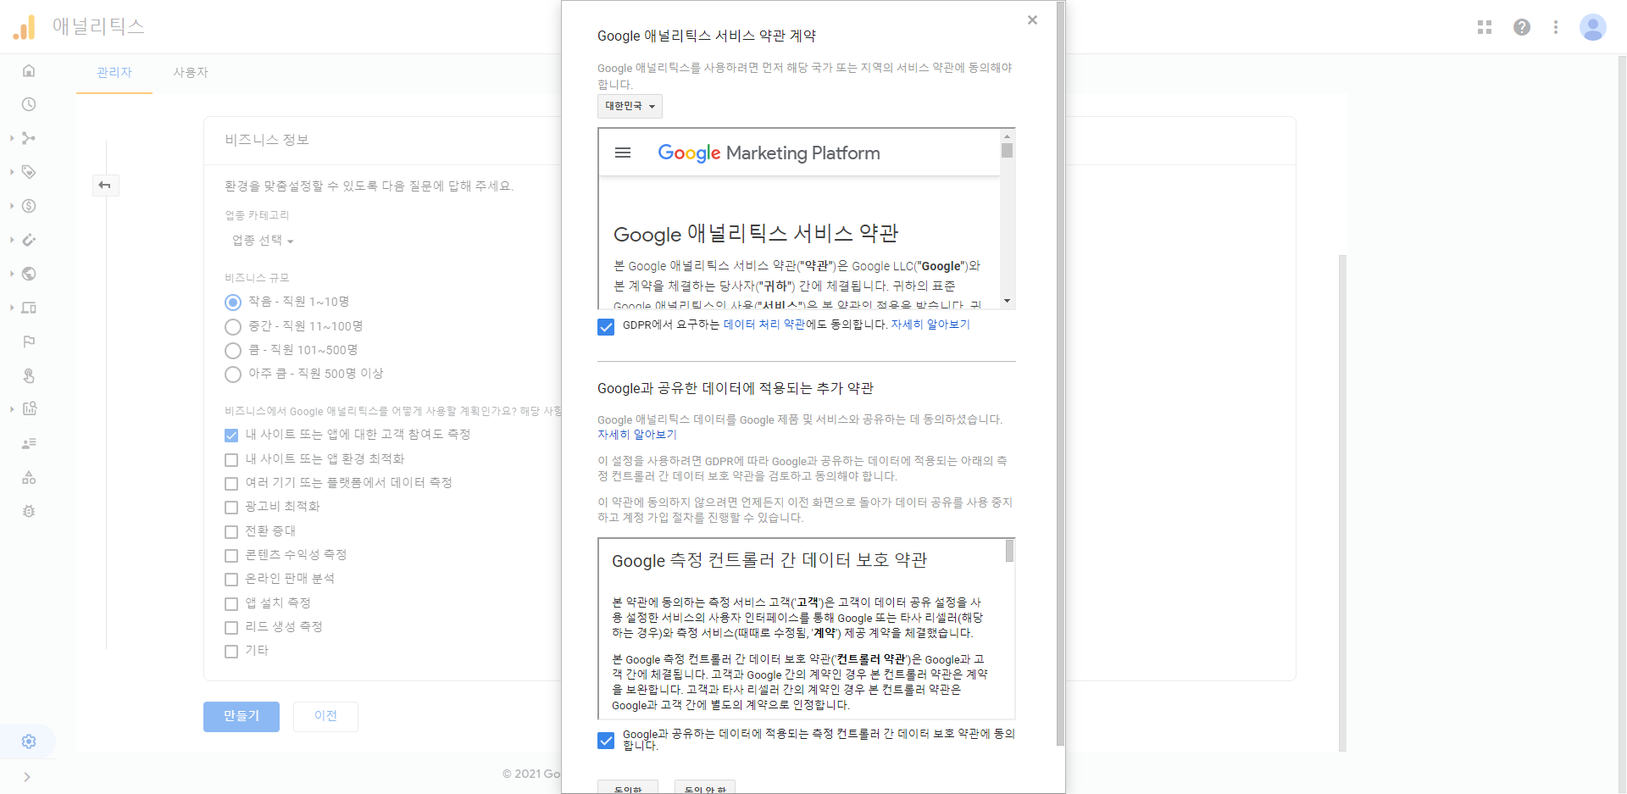Open the Tech devices icon in sidebar
Viewport: 1627px width, 794px height.
click(29, 308)
